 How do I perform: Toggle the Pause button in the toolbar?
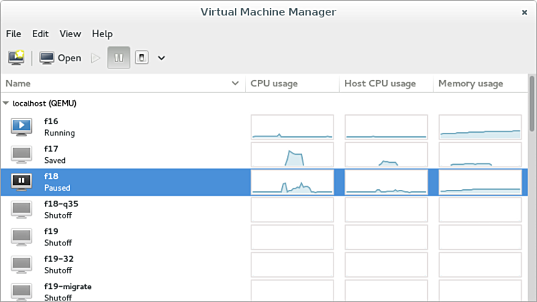pyautogui.click(x=119, y=58)
